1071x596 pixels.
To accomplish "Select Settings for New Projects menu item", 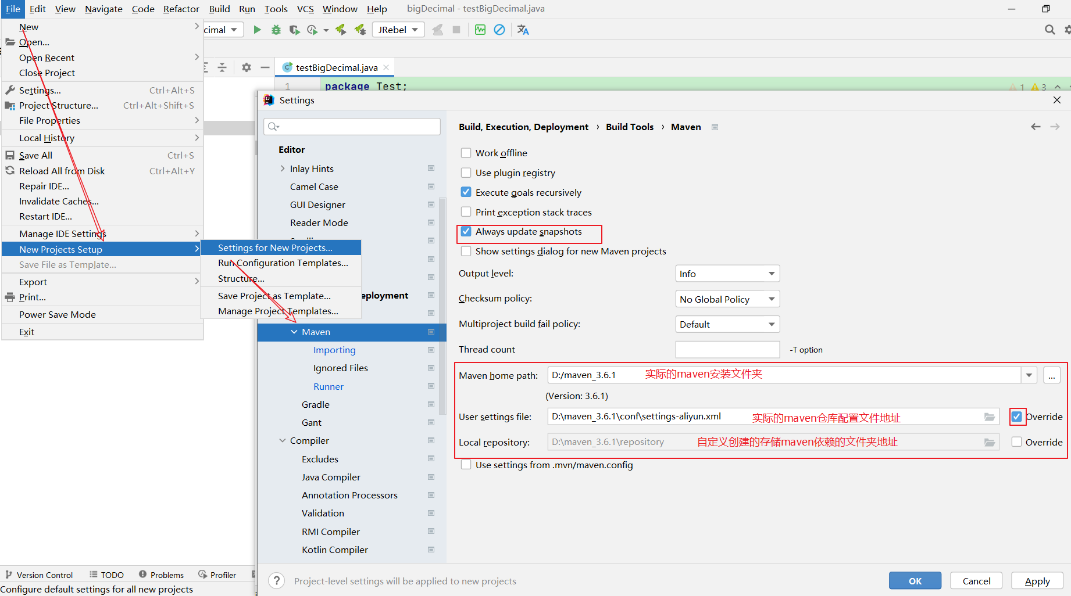I will pyautogui.click(x=281, y=247).
